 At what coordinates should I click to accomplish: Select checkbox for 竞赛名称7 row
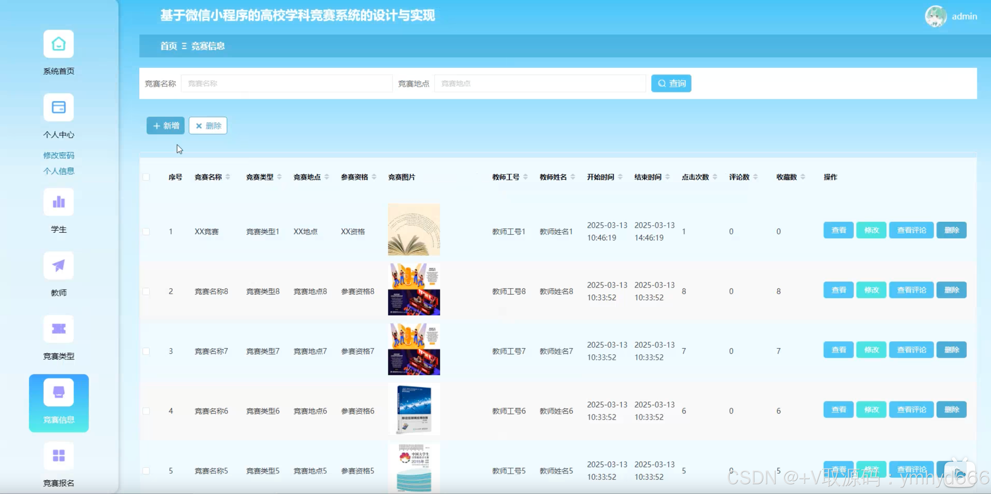pos(146,351)
